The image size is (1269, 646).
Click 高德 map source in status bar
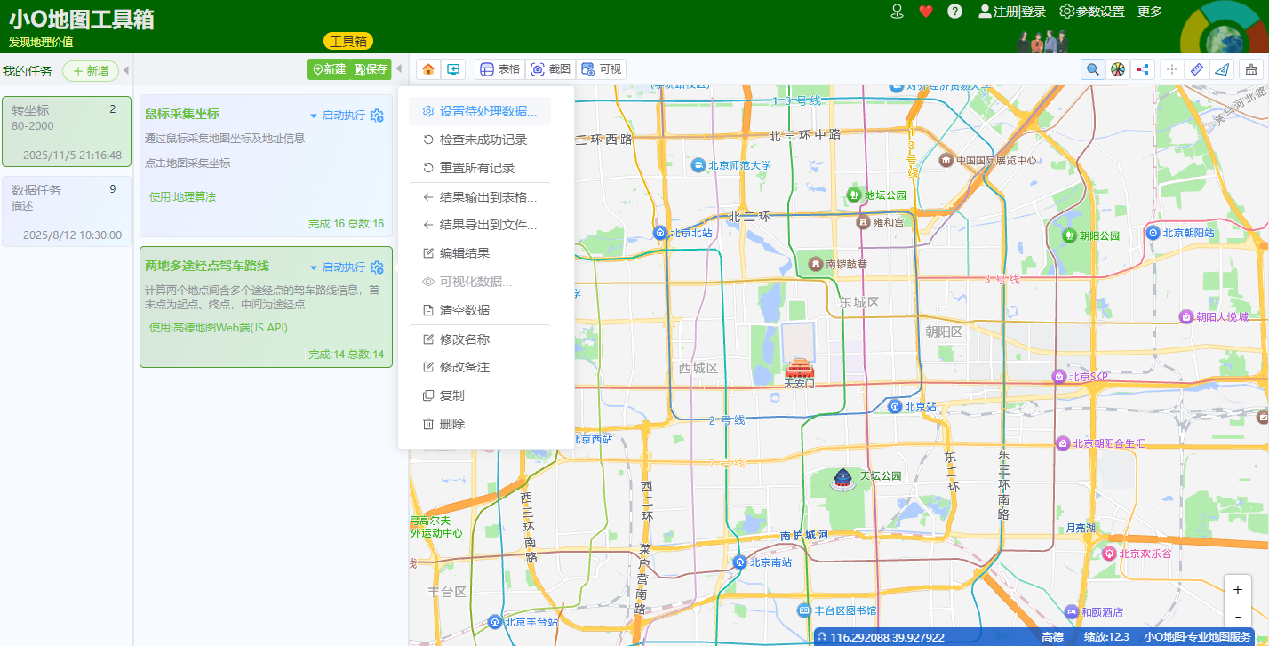pos(1052,637)
